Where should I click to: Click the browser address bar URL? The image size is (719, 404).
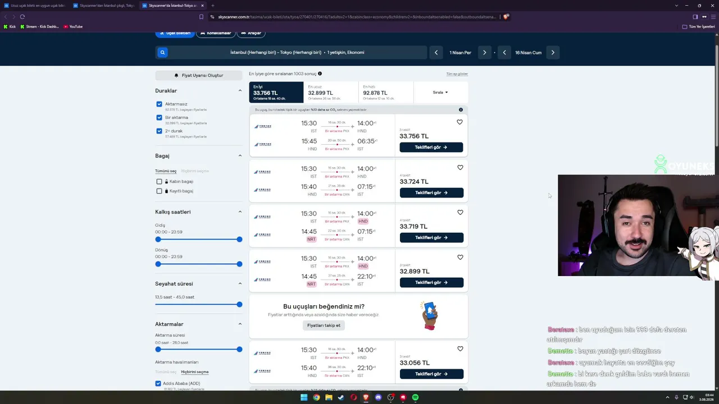[x=356, y=17]
